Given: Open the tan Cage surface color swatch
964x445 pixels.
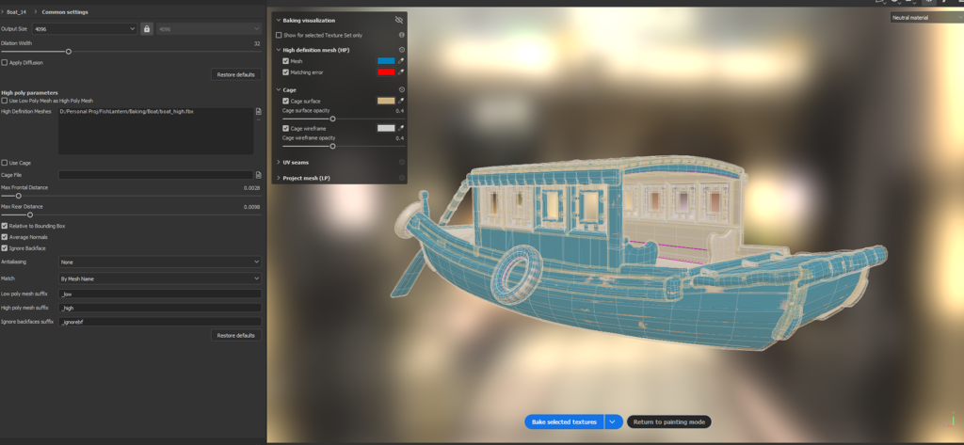Looking at the screenshot, I should tap(386, 101).
